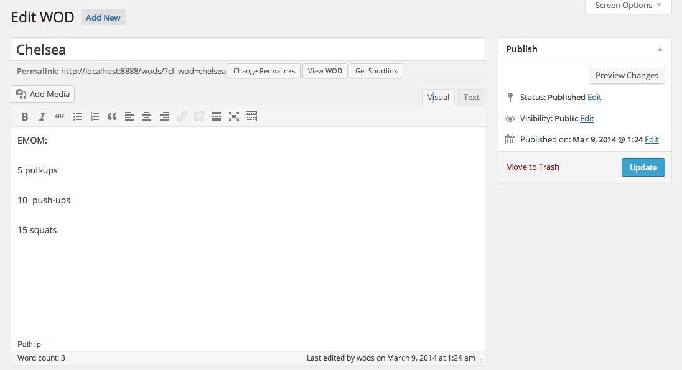Screen dimensions: 682x370
Task: Click the 'Path: p' status text
Action: [x=29, y=345]
